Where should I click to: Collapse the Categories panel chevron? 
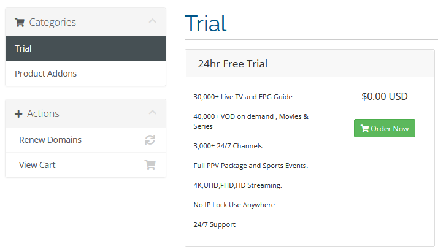pyautogui.click(x=152, y=22)
